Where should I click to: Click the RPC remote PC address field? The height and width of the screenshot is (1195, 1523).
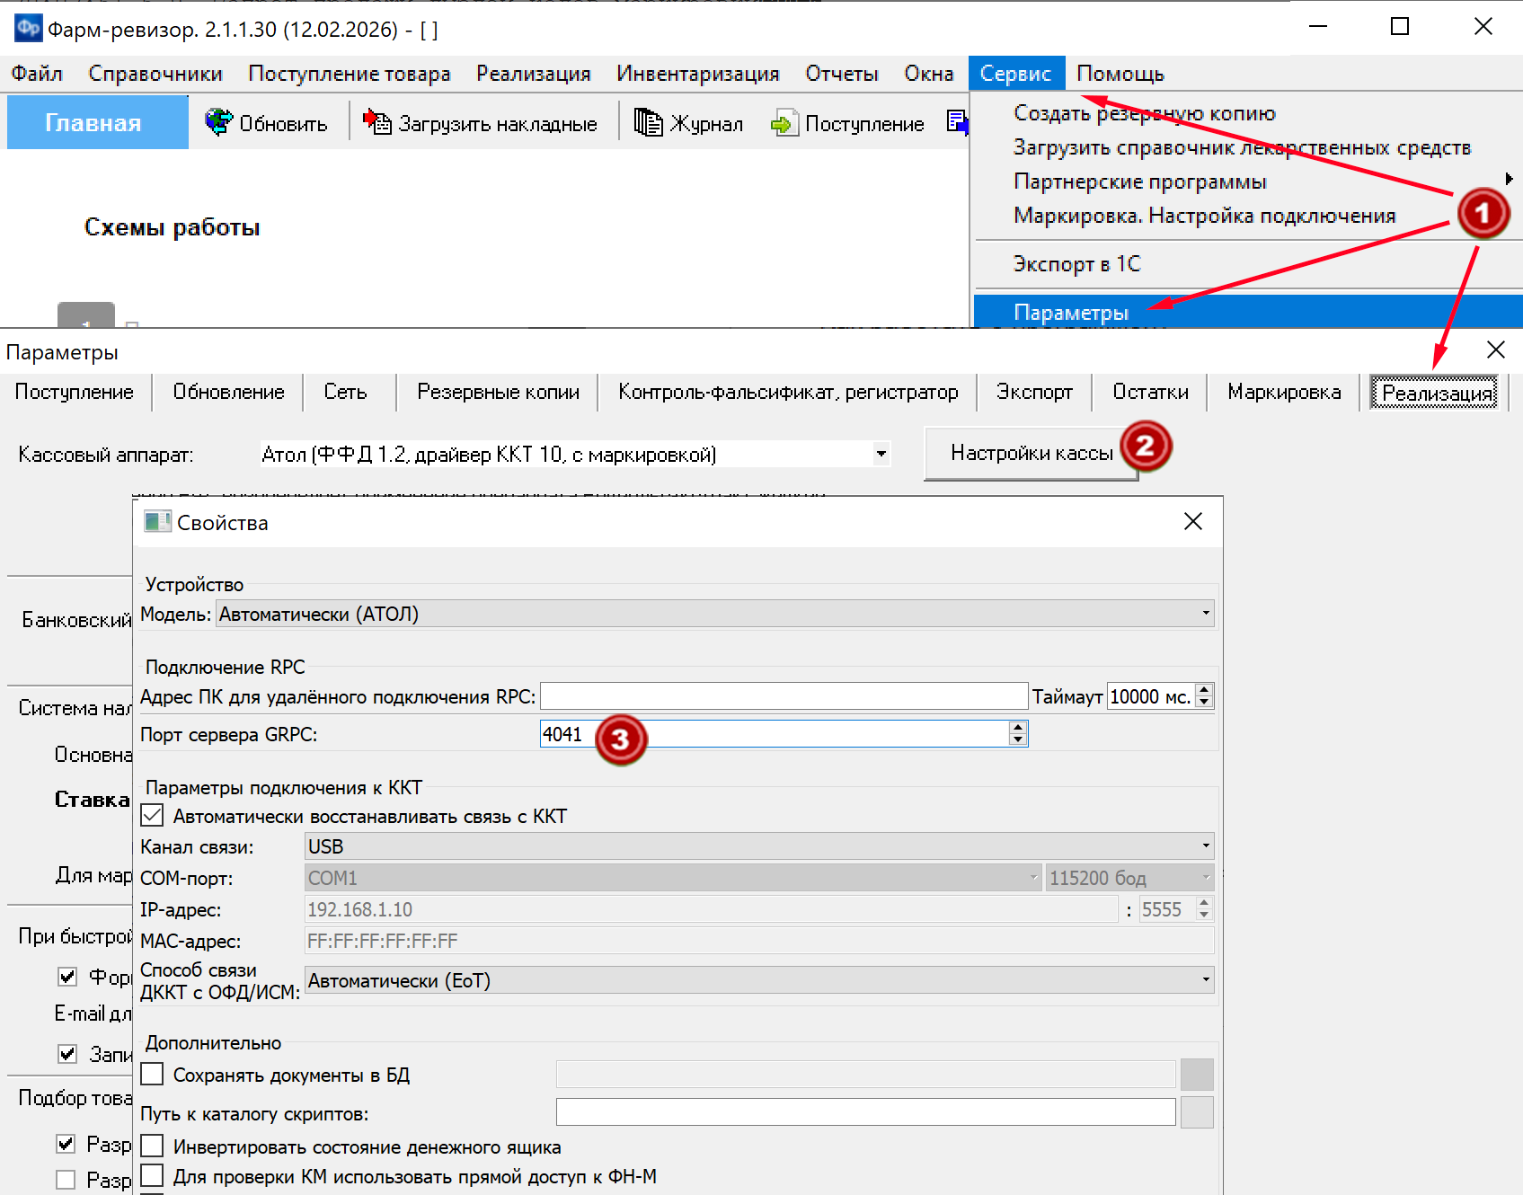click(783, 696)
